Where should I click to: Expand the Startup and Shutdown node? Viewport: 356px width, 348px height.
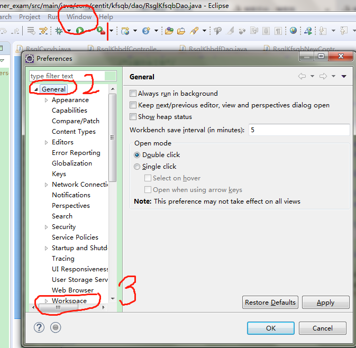[47, 248]
